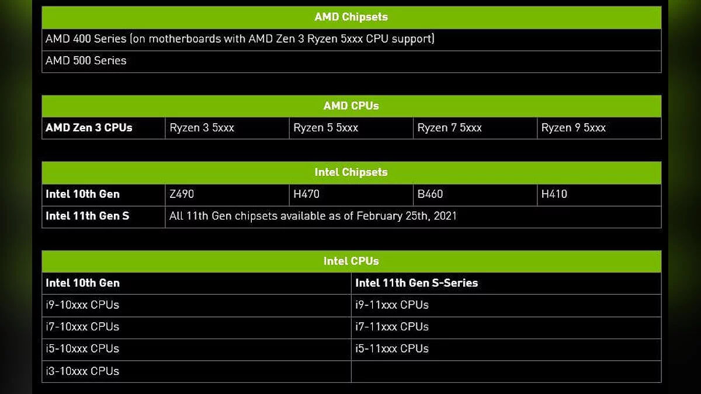
Task: Select the AMD 500 Series row
Action: pos(86,61)
